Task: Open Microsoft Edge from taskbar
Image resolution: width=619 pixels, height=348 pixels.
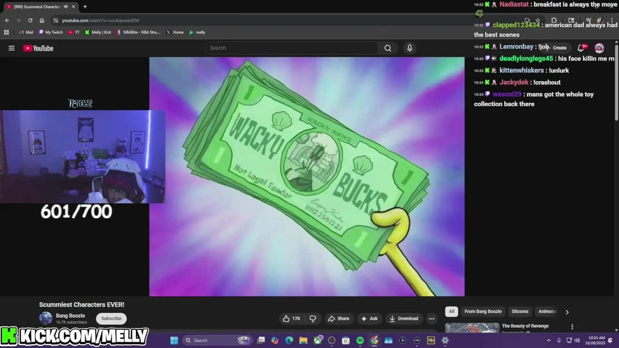Action: point(289,340)
